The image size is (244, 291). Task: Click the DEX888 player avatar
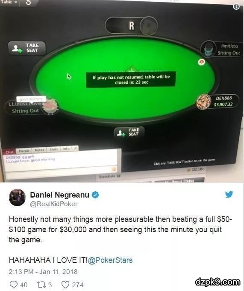(204, 101)
